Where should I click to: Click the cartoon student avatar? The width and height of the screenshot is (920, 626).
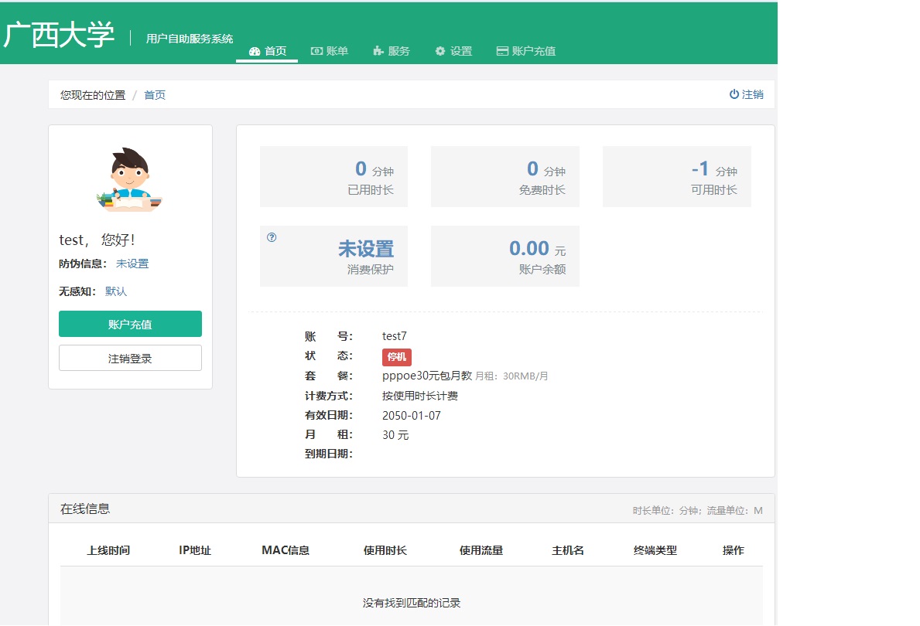click(x=129, y=179)
